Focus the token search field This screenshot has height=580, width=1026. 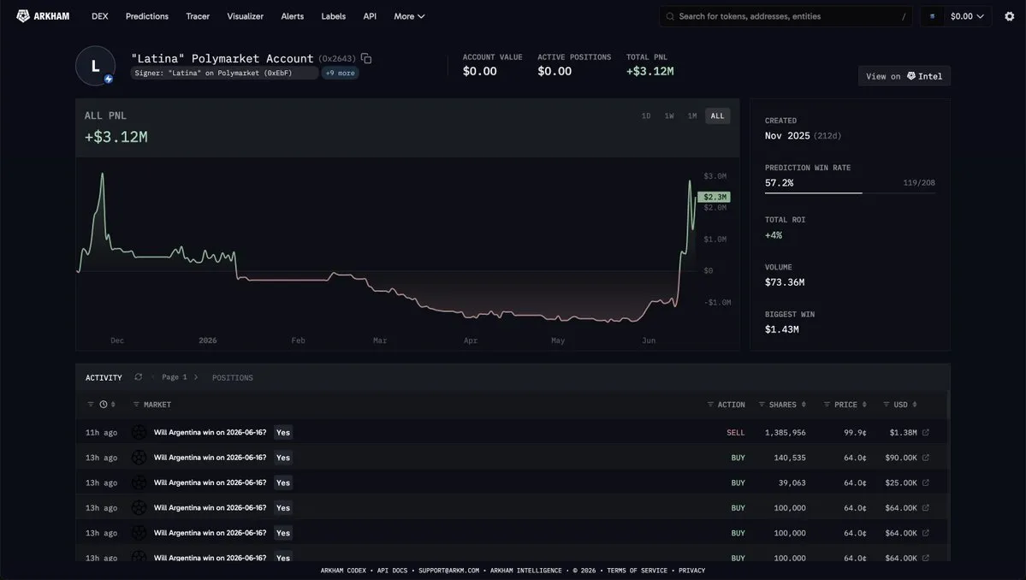point(786,16)
